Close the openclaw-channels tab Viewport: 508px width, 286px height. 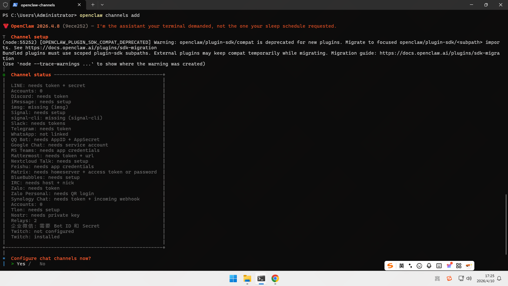point(79,5)
